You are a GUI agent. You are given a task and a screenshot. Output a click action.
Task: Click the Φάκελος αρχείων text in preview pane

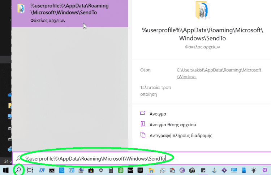[x=202, y=47]
